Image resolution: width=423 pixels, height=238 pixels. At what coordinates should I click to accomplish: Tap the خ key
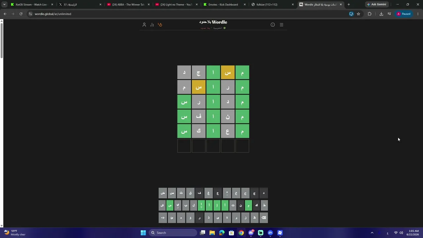[236, 193]
